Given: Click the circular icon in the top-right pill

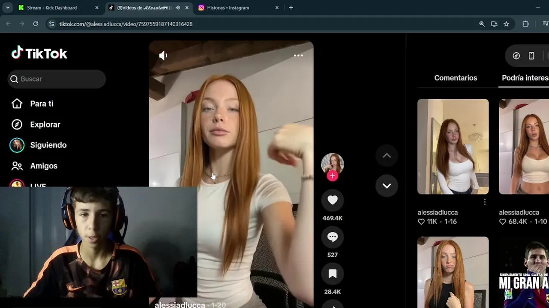Looking at the screenshot, I should coord(516,56).
